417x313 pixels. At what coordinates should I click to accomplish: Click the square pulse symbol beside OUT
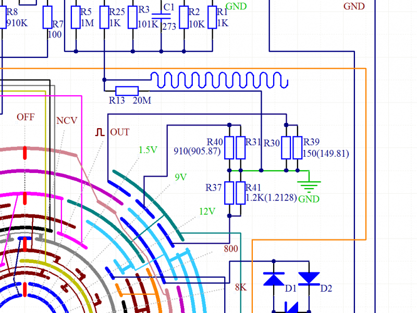[100, 132]
